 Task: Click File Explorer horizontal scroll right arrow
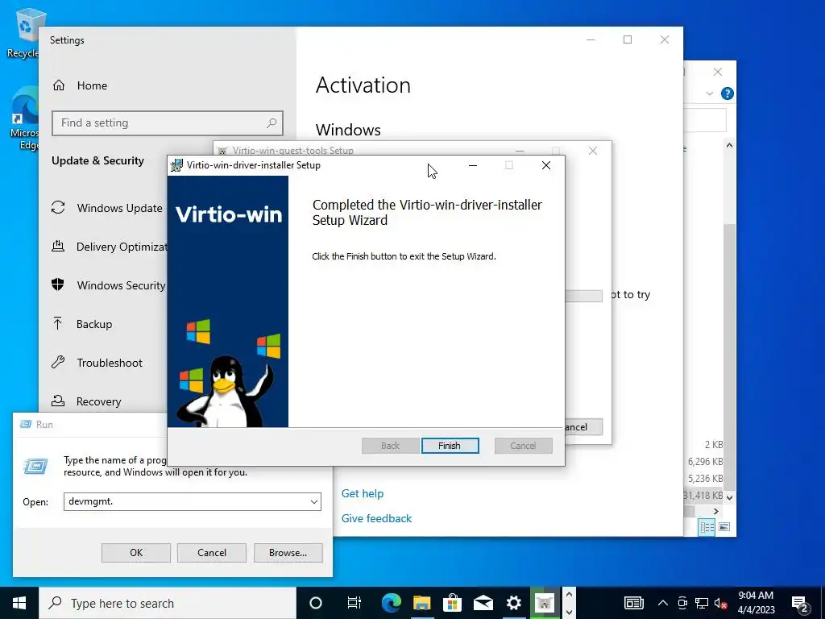716,511
